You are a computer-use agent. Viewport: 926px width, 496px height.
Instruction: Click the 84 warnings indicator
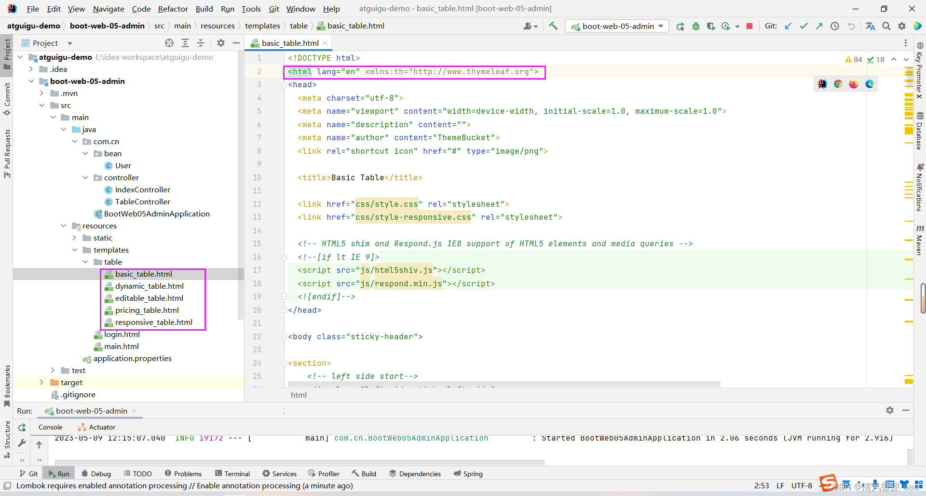[853, 59]
